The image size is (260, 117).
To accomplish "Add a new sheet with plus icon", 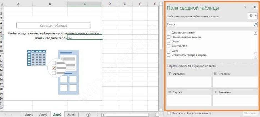I will click(x=88, y=114).
